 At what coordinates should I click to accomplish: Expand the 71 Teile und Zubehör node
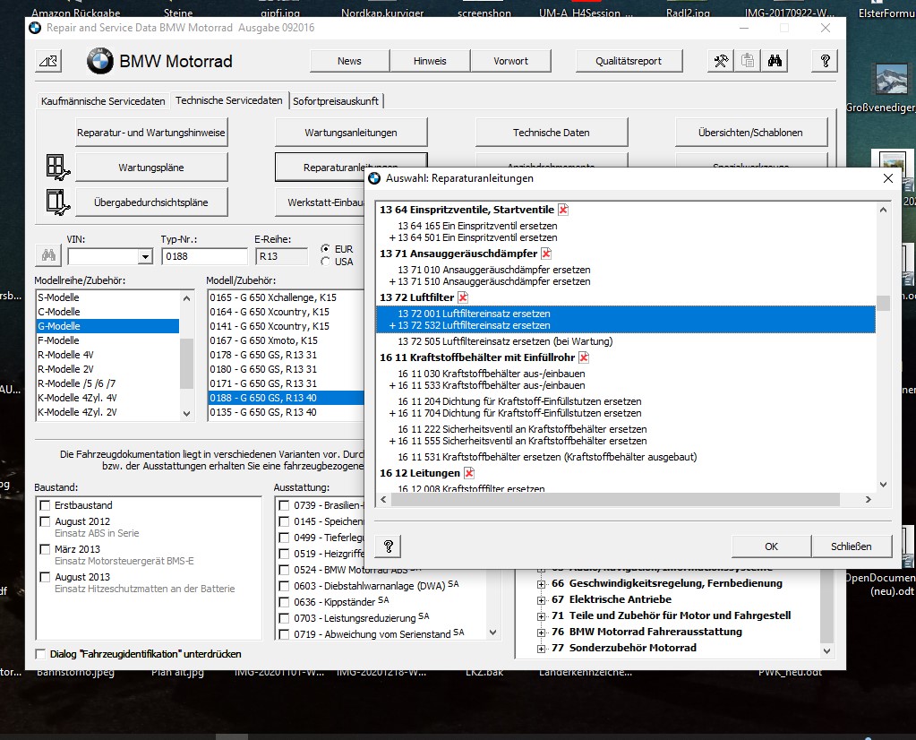[x=541, y=615]
